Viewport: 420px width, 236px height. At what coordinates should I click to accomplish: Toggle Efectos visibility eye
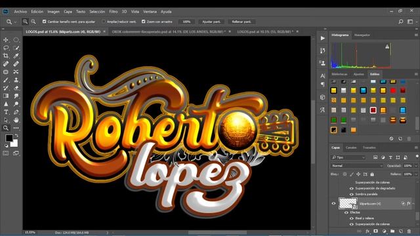(346, 212)
